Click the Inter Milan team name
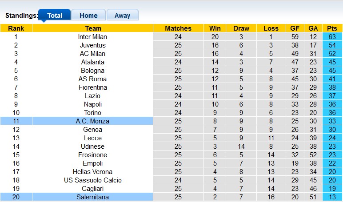Image resolution: width=343 pixels, height=202 pixels. pyautogui.click(x=92, y=37)
